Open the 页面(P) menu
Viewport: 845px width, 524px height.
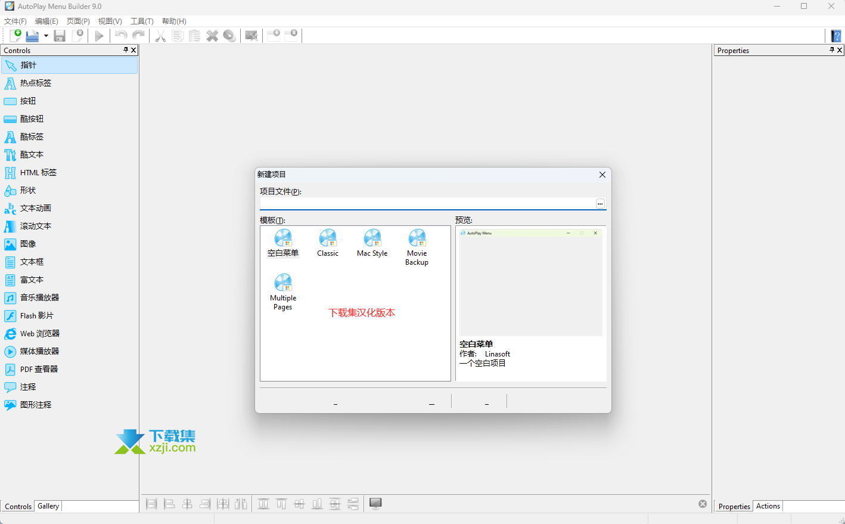(x=78, y=21)
